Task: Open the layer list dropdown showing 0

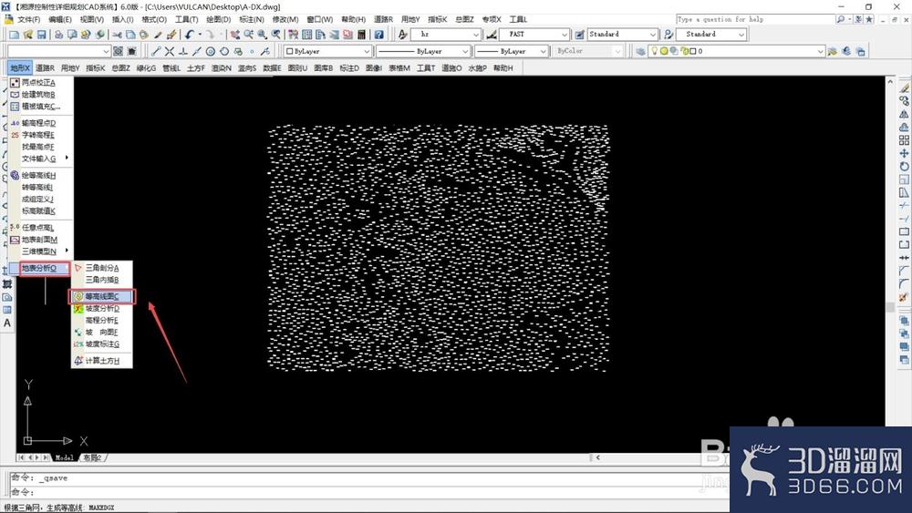Action: click(x=737, y=51)
